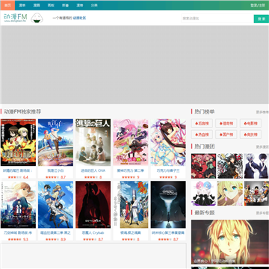Screen dimensions: 269x269
Task: Open the 国产榜 hot chart button
Action: pyautogui.click(x=226, y=134)
